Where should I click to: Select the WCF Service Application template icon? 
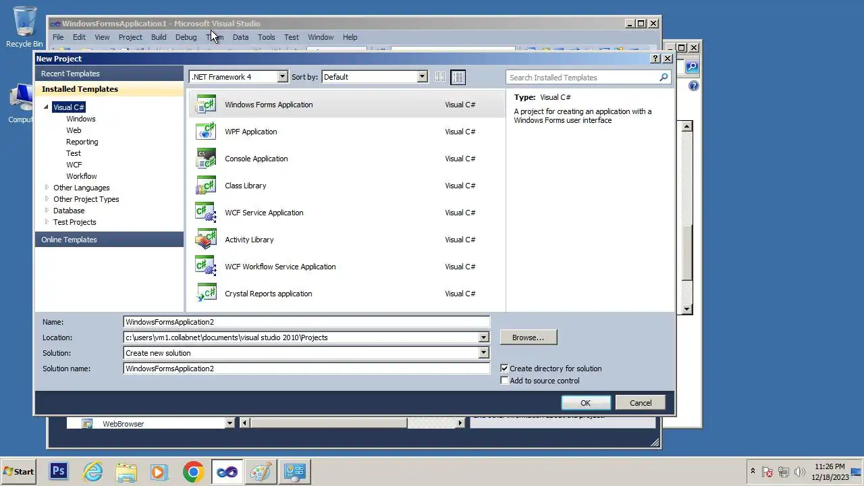(205, 213)
